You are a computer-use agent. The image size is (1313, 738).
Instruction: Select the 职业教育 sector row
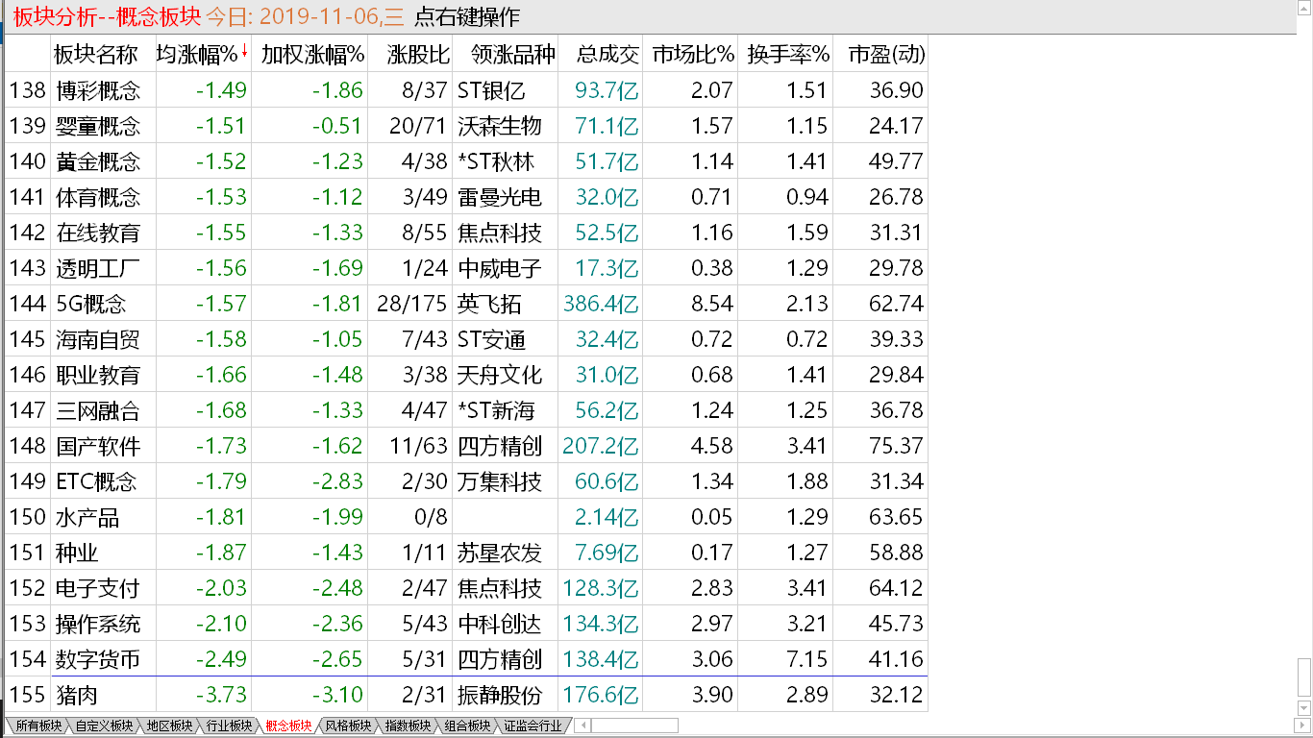tap(466, 375)
